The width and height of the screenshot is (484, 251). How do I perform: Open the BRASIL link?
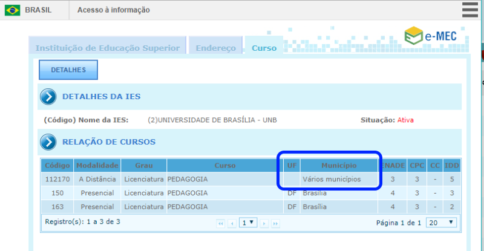[x=38, y=10]
